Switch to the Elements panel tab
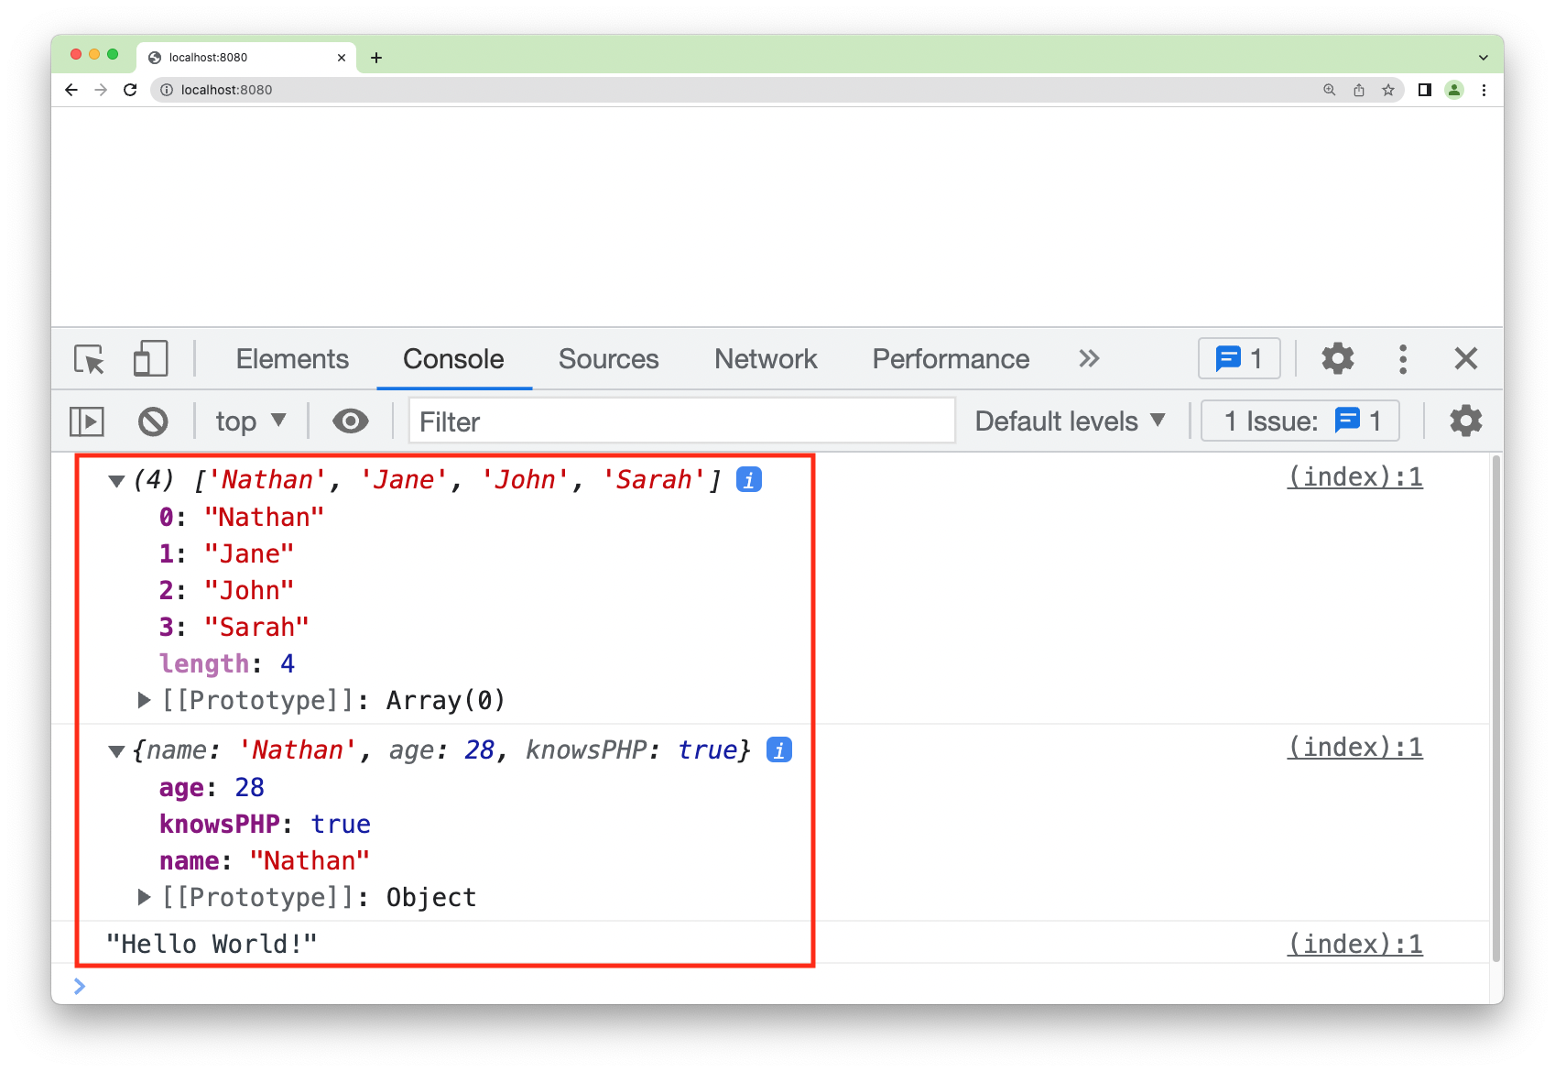Viewport: 1555px width, 1072px height. pyautogui.click(x=292, y=358)
